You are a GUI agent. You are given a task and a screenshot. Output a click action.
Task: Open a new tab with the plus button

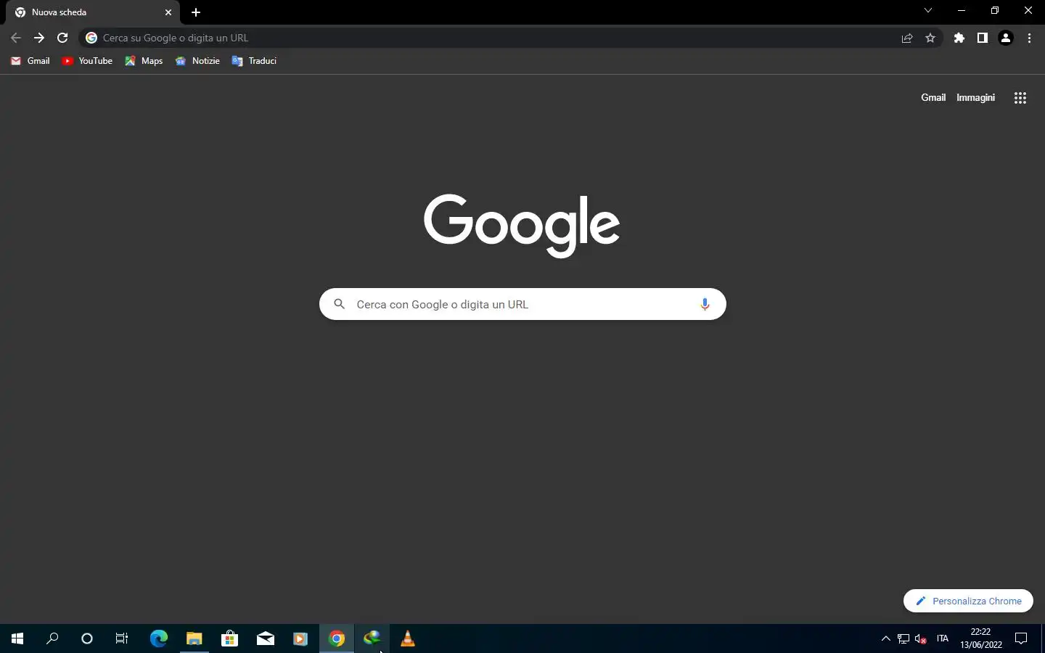tap(196, 12)
